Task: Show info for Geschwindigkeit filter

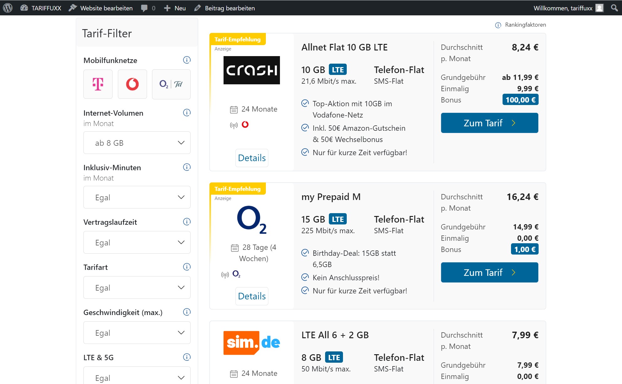Action: 187,312
